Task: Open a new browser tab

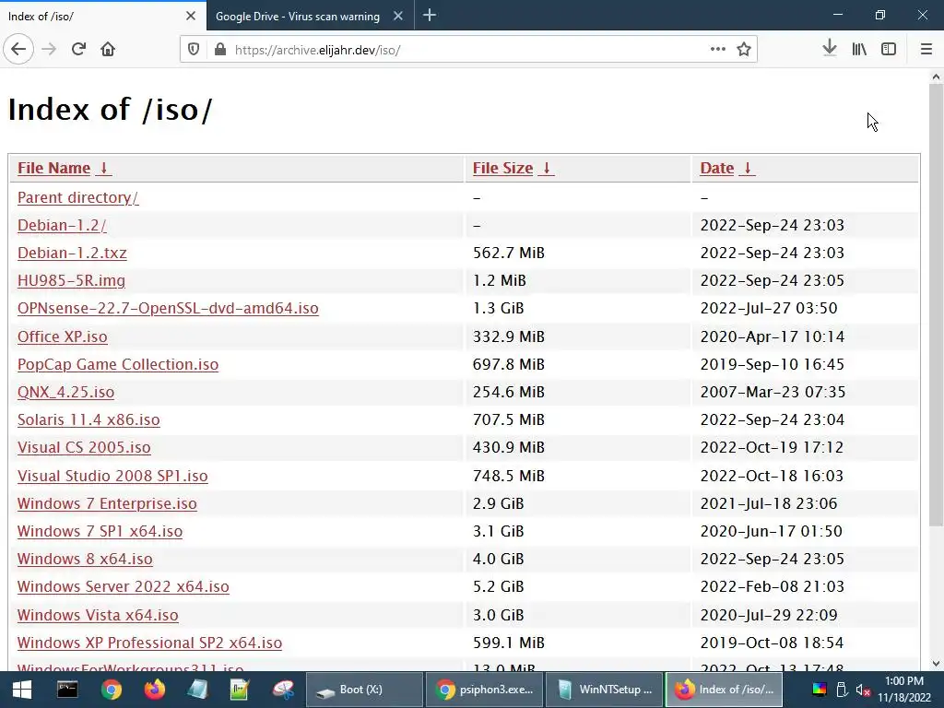Action: 430,15
